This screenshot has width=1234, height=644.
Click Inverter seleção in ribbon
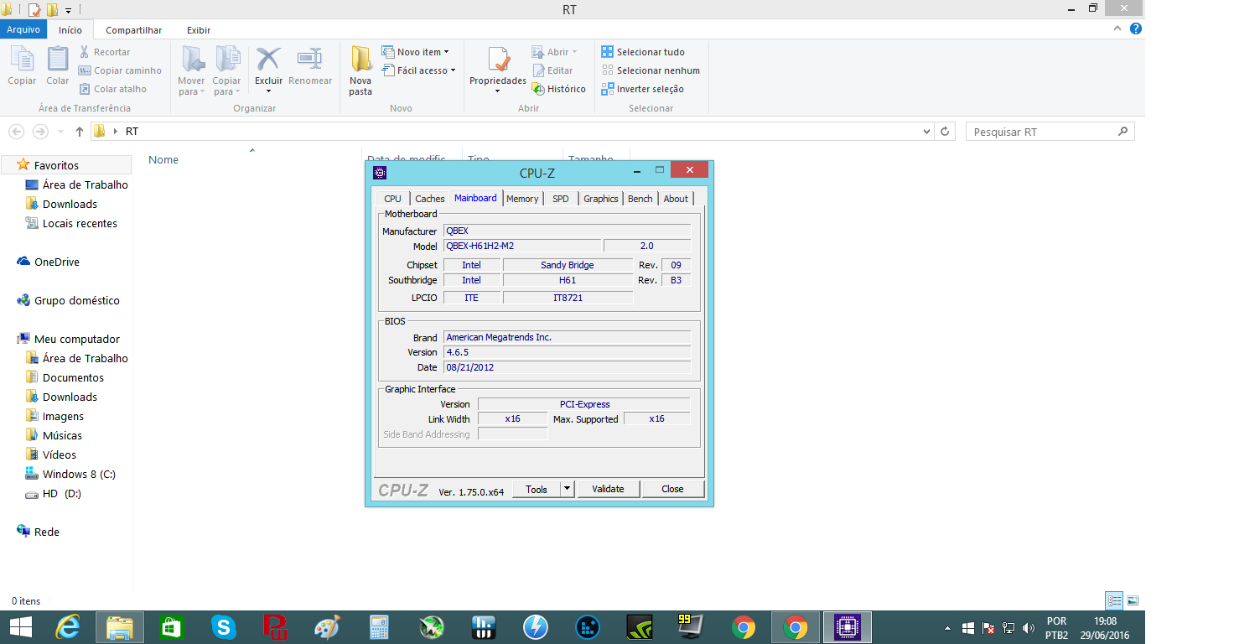click(x=643, y=89)
